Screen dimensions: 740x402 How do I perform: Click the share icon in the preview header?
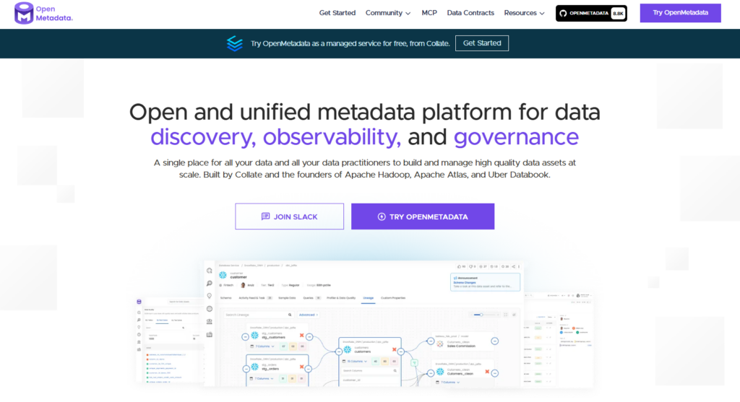tap(512, 266)
